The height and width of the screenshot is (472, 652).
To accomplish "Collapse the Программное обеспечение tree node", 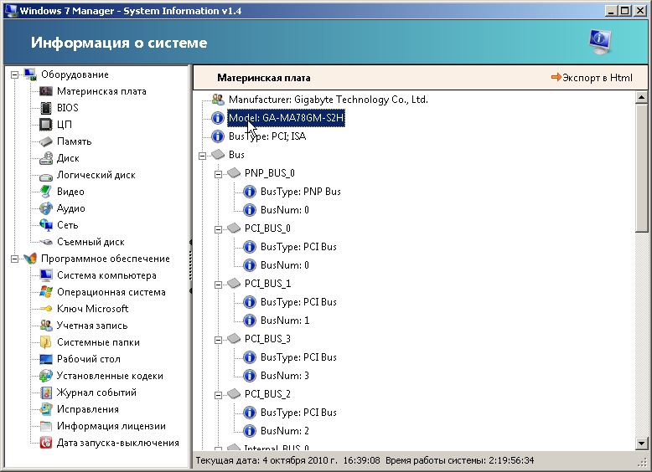I will (x=14, y=259).
